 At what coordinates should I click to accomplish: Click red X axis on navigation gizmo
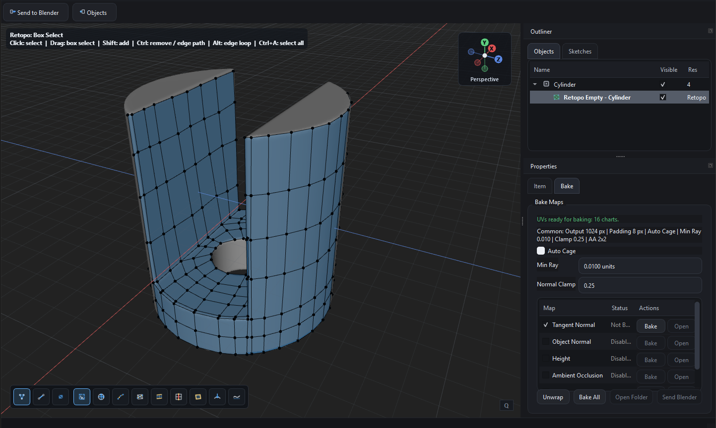point(492,49)
